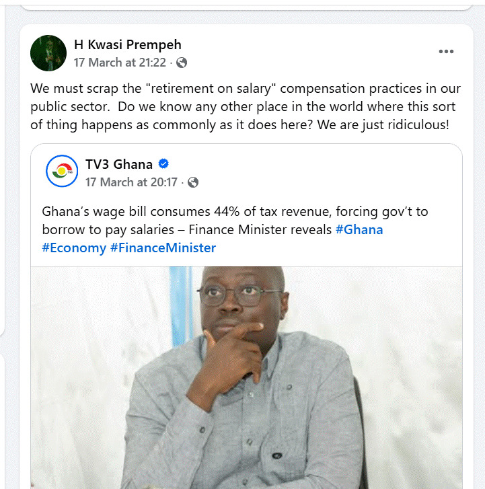This screenshot has height=489, width=485.
Task: Click H Kwasi Prempeh's profile picture
Action: click(x=48, y=53)
